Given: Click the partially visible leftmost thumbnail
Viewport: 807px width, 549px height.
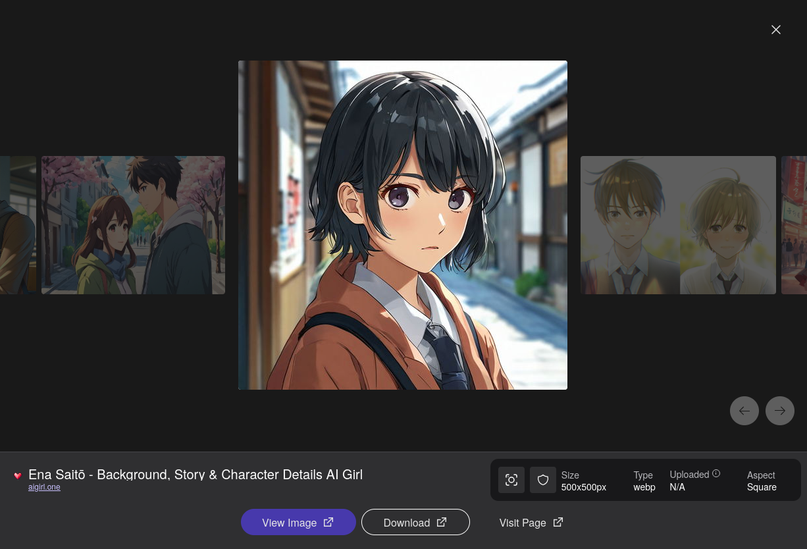Looking at the screenshot, I should (18, 224).
